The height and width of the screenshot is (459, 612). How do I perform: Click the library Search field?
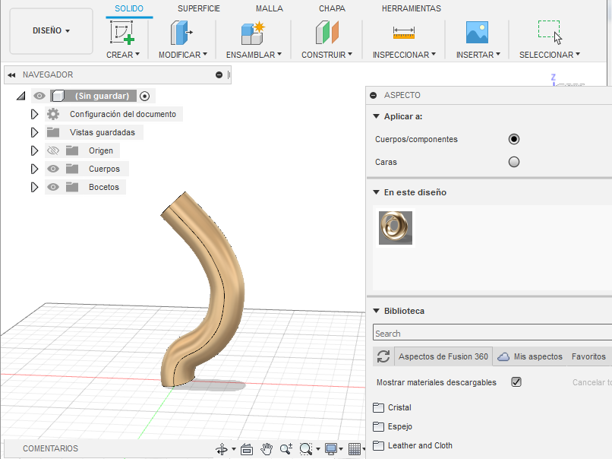click(493, 333)
